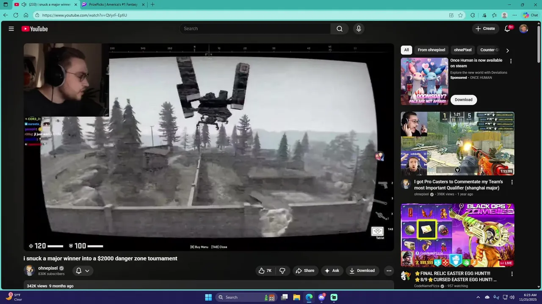Open File Explorer from the taskbar
The image size is (542, 304).
(x=297, y=297)
